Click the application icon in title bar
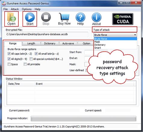 tap(4, 3)
